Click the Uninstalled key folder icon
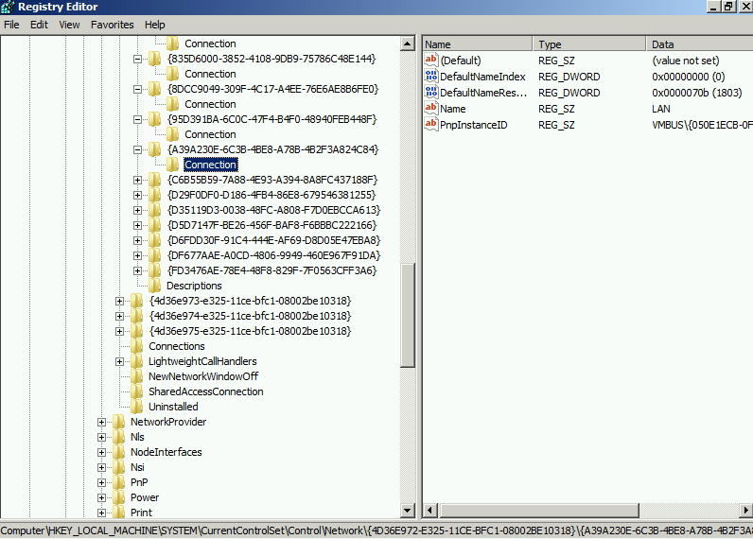 [x=137, y=407]
